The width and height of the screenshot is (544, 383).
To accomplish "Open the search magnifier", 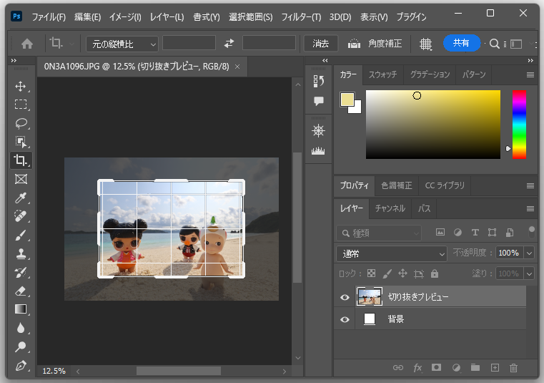I will pos(495,44).
